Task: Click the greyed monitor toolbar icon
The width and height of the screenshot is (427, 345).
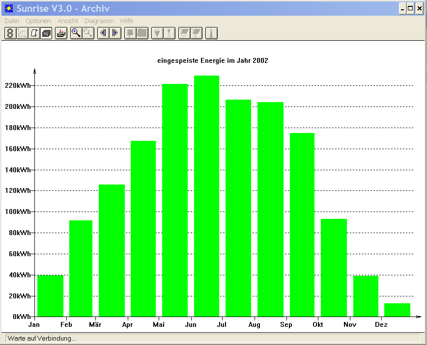Action: click(x=130, y=33)
